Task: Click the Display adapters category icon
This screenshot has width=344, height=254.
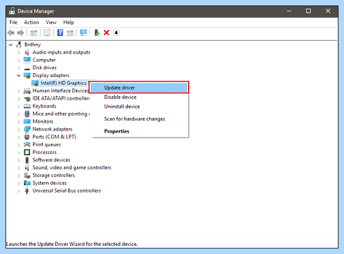Action: click(27, 75)
